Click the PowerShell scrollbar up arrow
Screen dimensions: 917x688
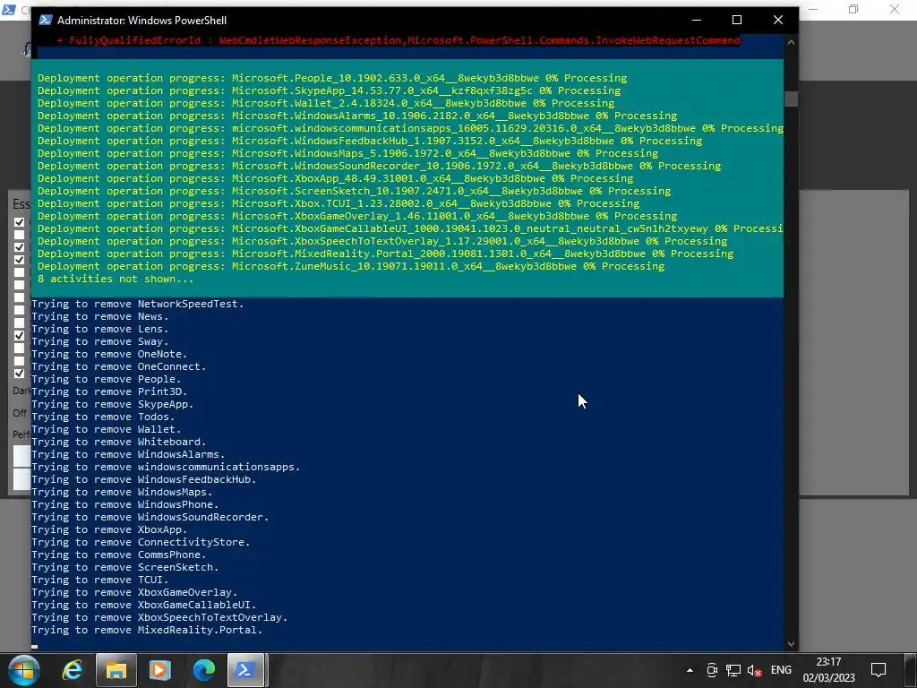(792, 42)
